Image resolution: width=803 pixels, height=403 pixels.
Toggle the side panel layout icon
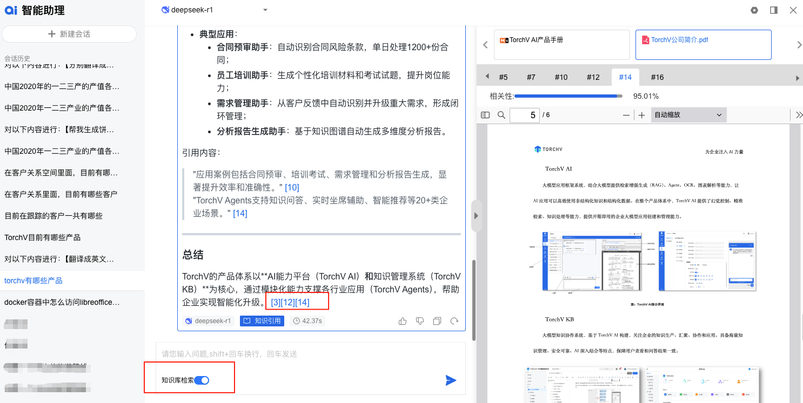click(774, 10)
